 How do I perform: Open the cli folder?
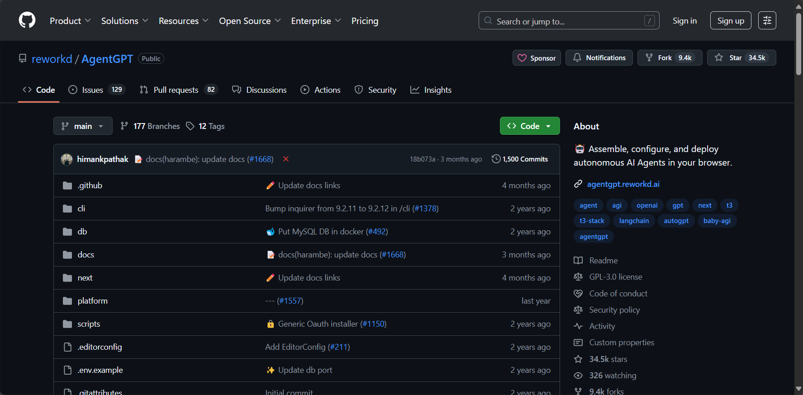pos(81,209)
